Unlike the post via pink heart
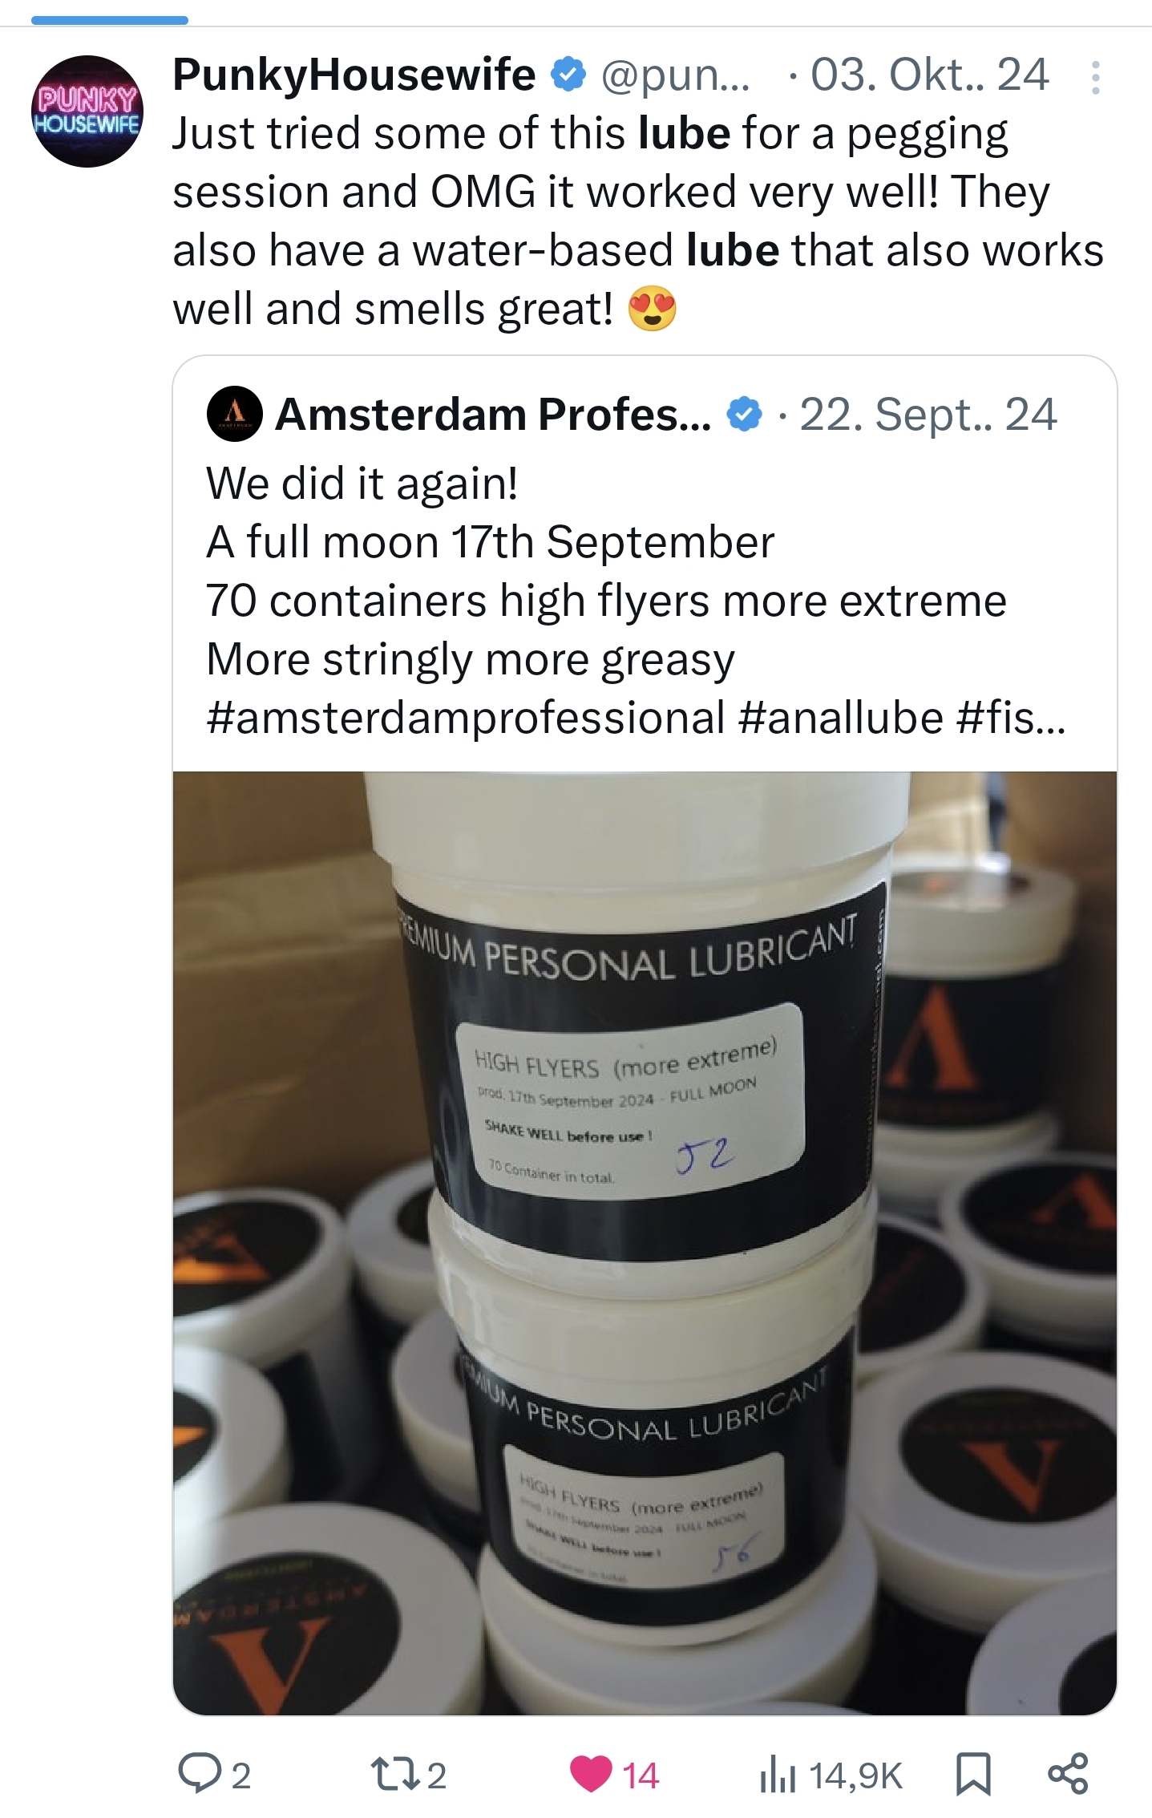 (591, 1774)
